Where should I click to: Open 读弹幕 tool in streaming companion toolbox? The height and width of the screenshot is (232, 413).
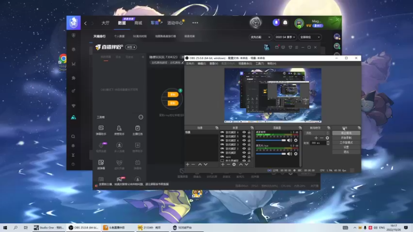[x=101, y=164]
